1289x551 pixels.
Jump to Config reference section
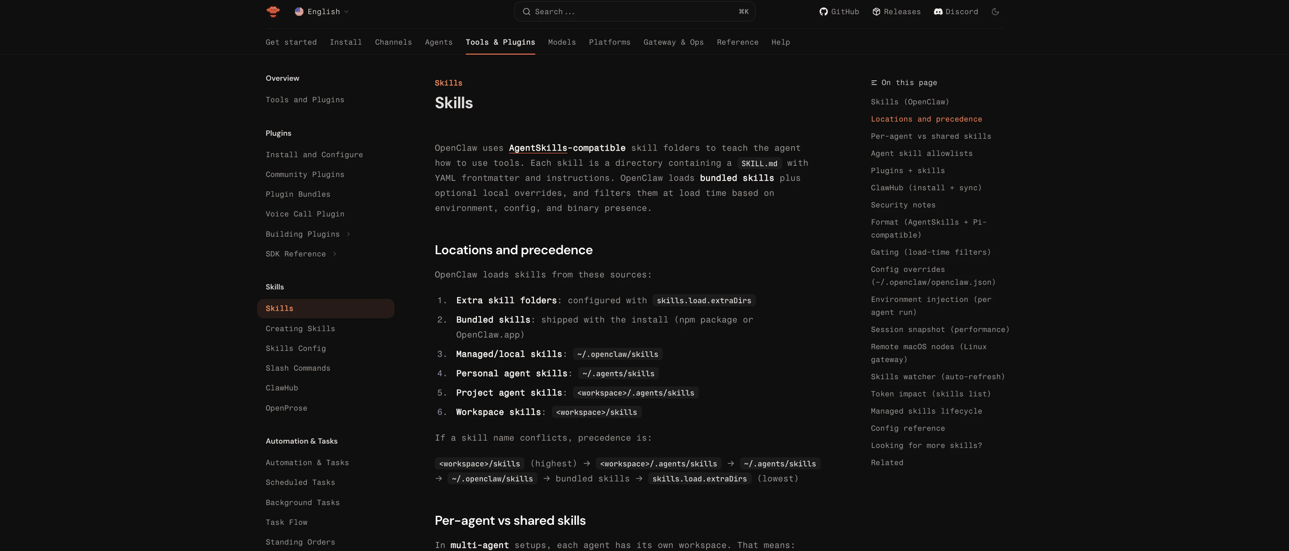[x=908, y=429]
